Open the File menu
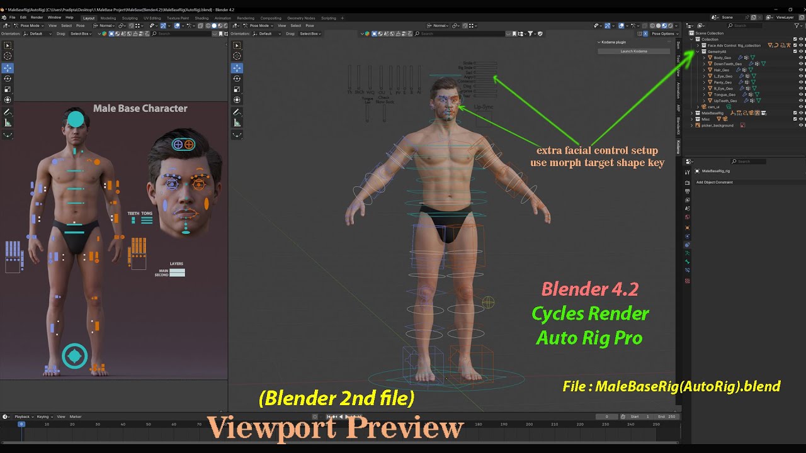806x453 pixels. pos(13,18)
